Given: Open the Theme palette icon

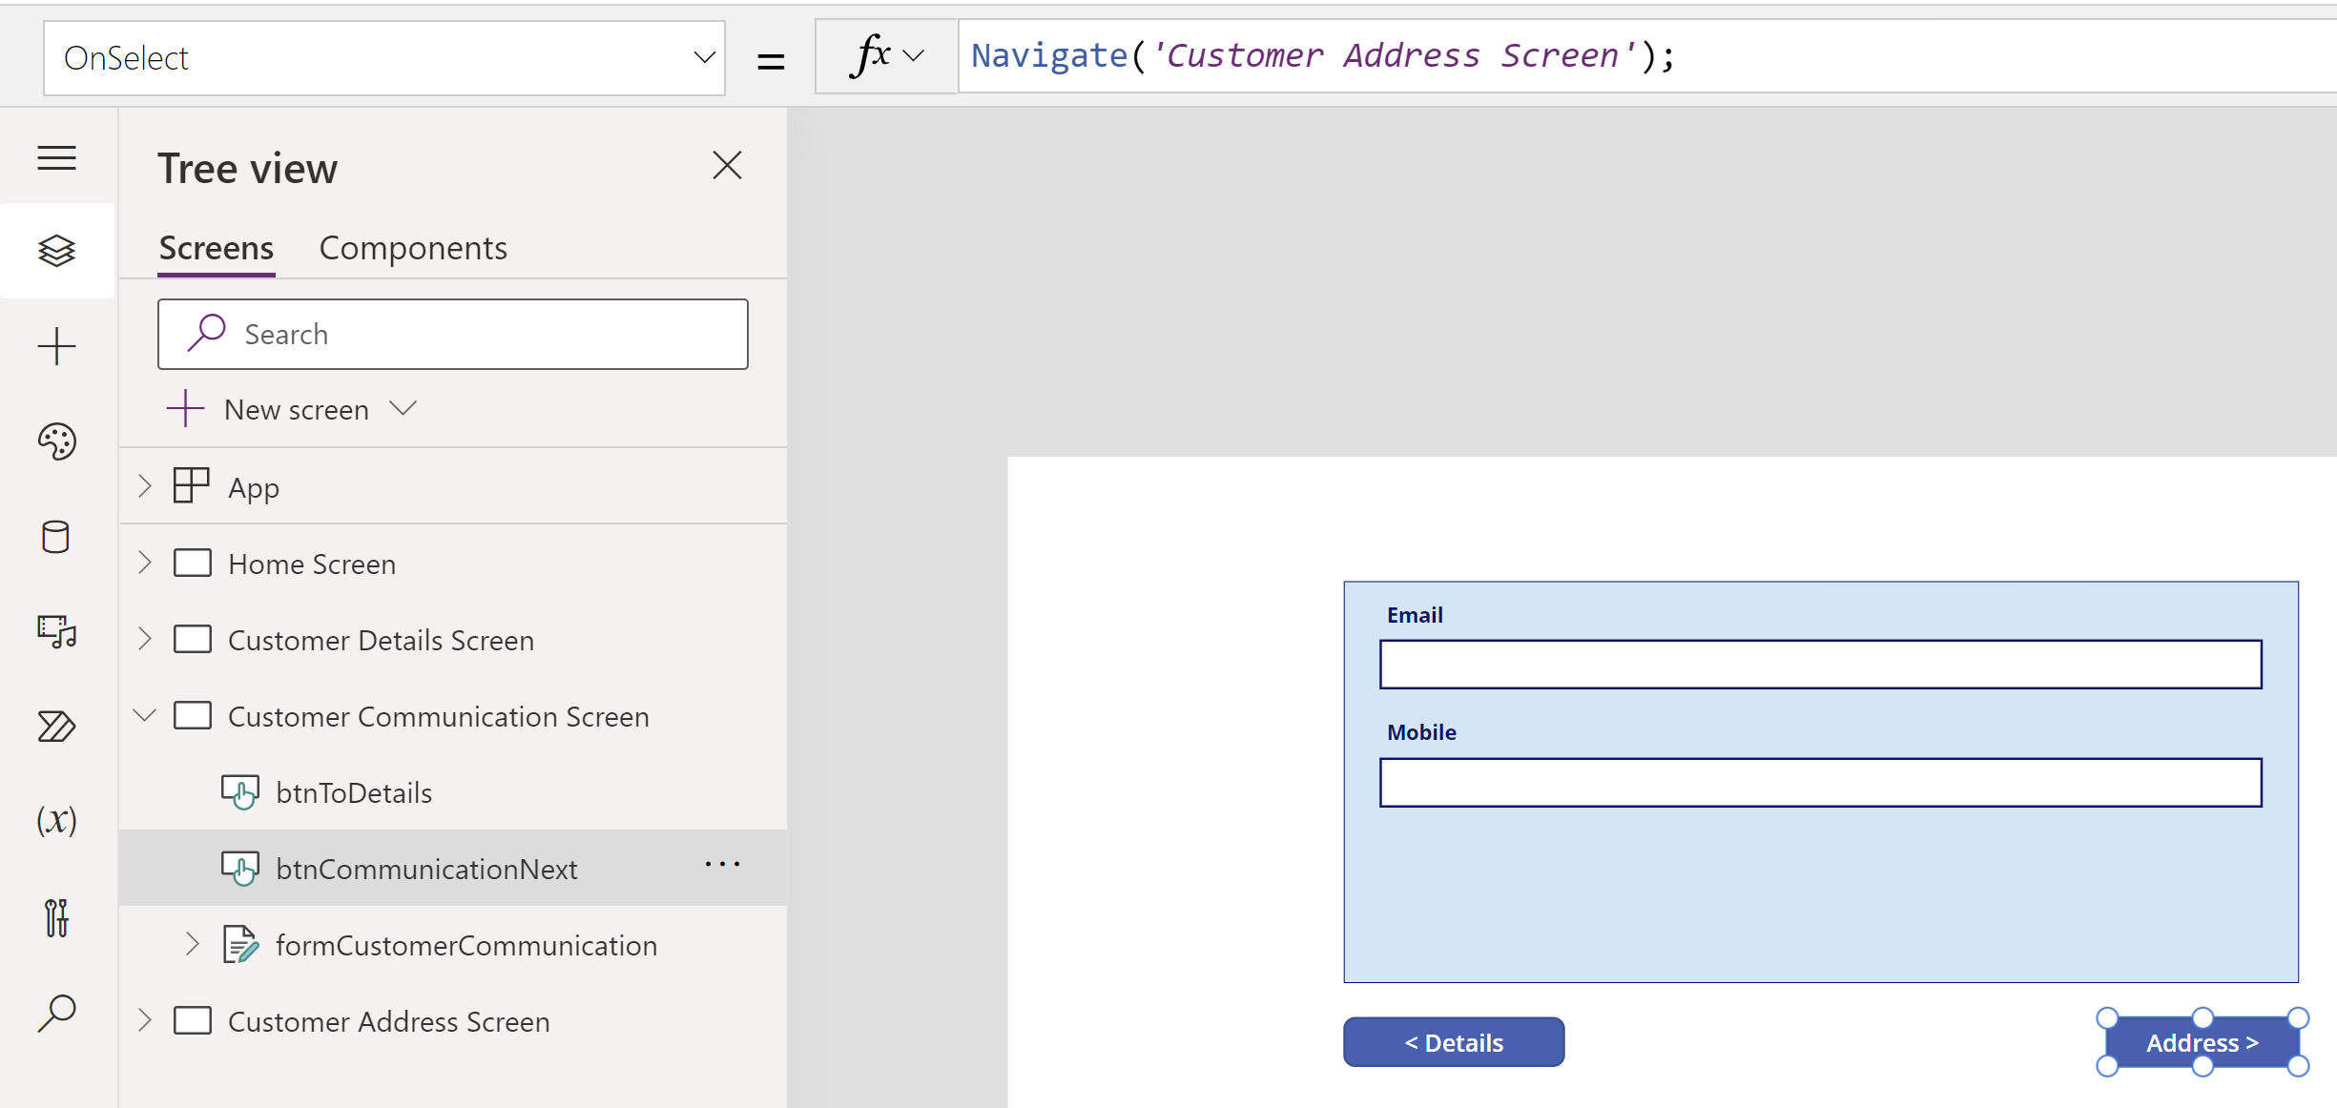Looking at the screenshot, I should tap(56, 441).
